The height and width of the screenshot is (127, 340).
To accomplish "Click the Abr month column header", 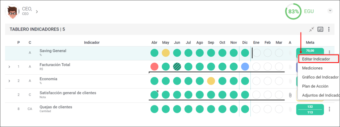I will tap(154, 42).
